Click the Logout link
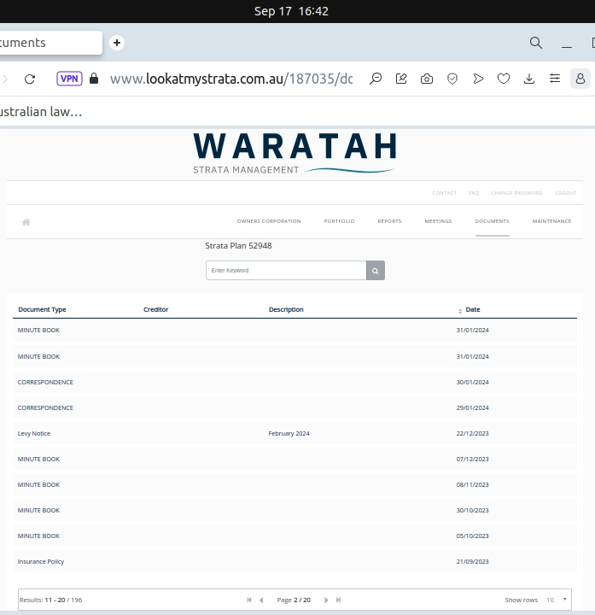The height and width of the screenshot is (615, 595). point(565,193)
